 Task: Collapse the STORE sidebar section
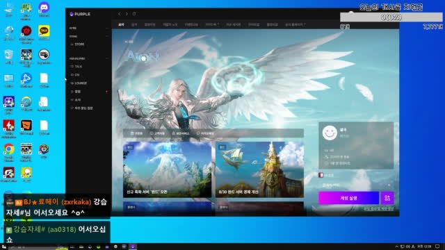click(106, 36)
